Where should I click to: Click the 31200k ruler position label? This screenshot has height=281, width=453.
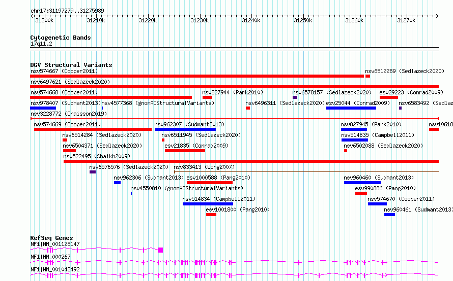[44, 20]
